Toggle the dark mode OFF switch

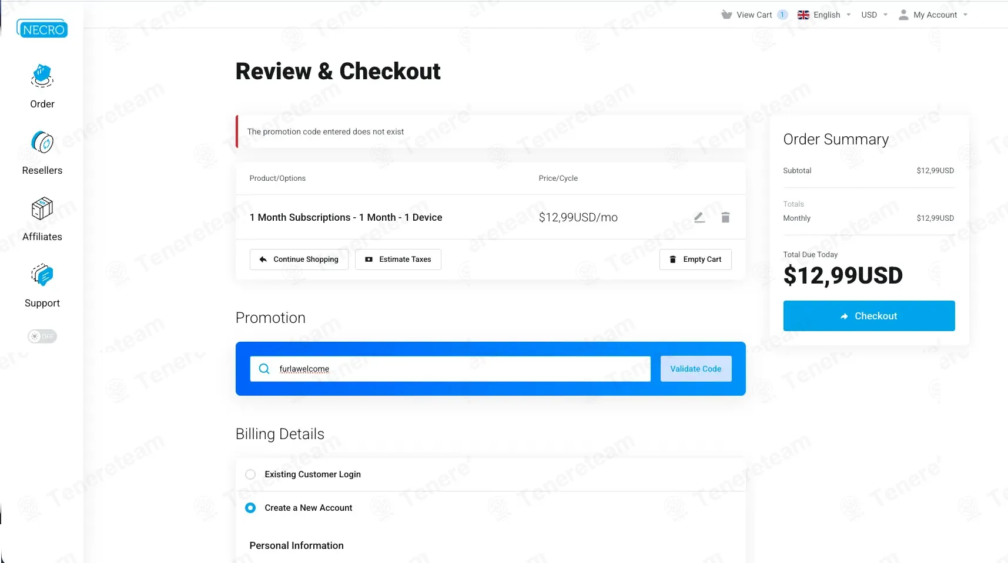pyautogui.click(x=42, y=336)
